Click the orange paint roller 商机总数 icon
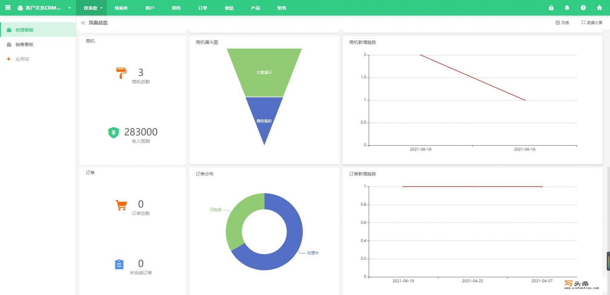Screen dimensions: 610x295 (121, 73)
